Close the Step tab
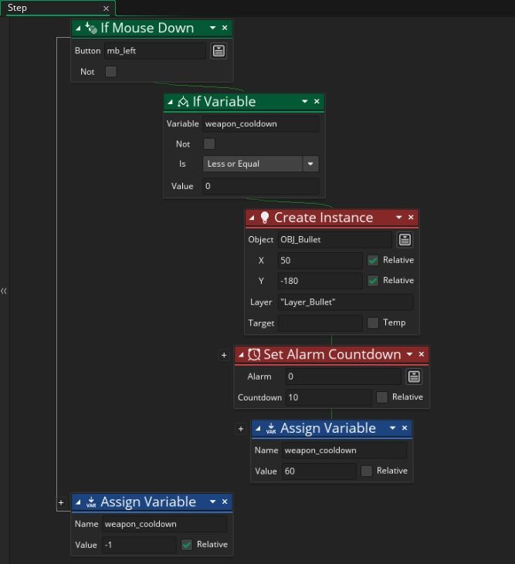Viewport: 515px width, 564px height. pyautogui.click(x=107, y=8)
